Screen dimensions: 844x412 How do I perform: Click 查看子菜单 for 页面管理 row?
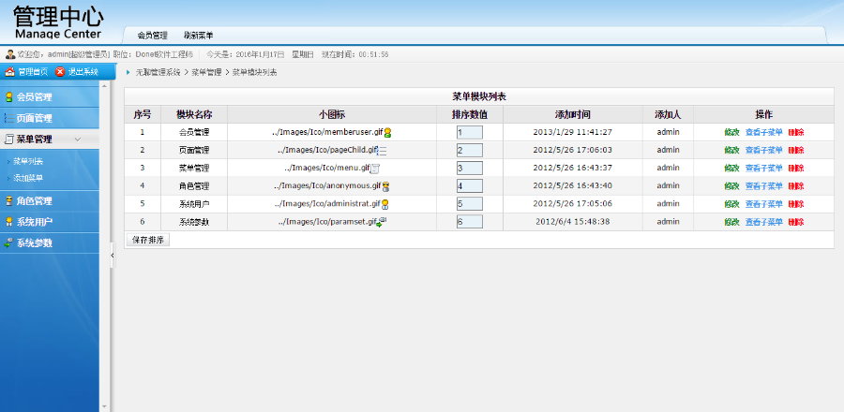(x=763, y=150)
